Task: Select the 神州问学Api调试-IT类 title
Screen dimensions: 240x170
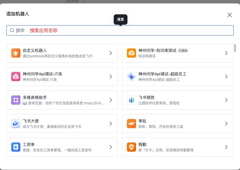Action: tap(42, 74)
